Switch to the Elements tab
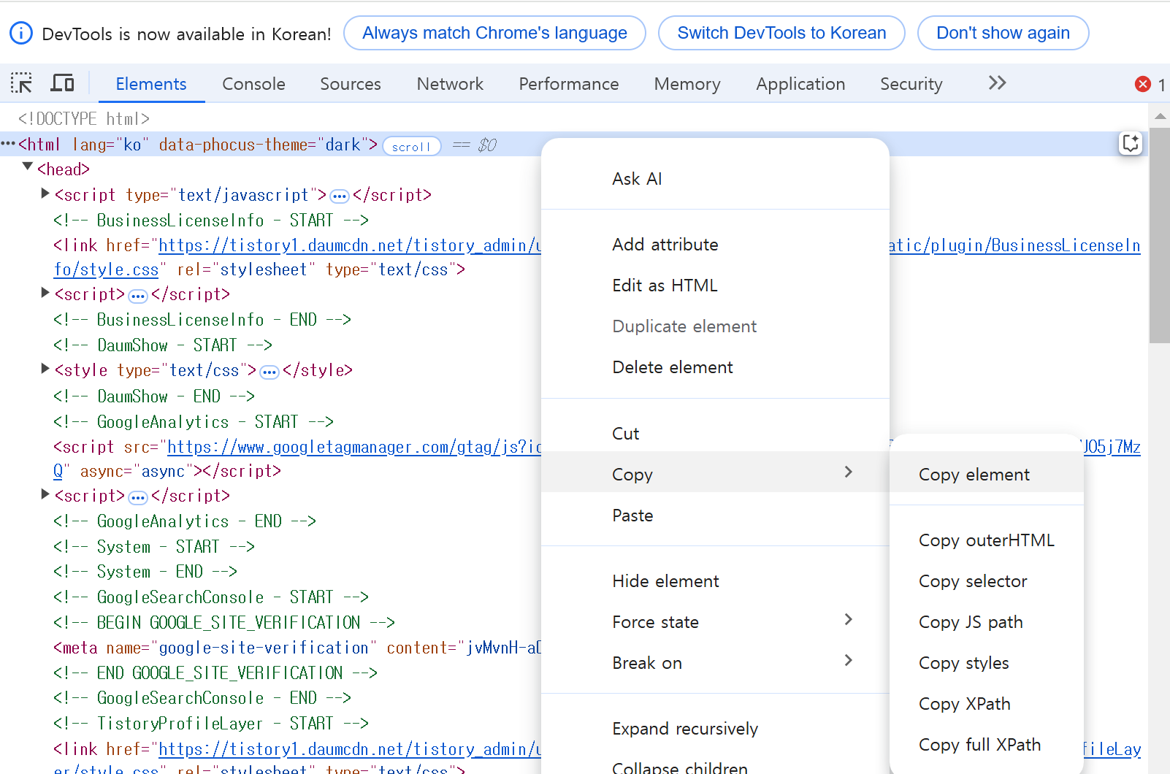The width and height of the screenshot is (1170, 774). pyautogui.click(x=151, y=84)
